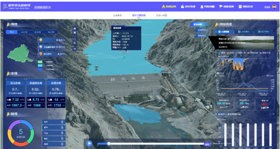The height and width of the screenshot is (149, 280).
Task: Click the timeline slider handle
Action: point(109,143)
